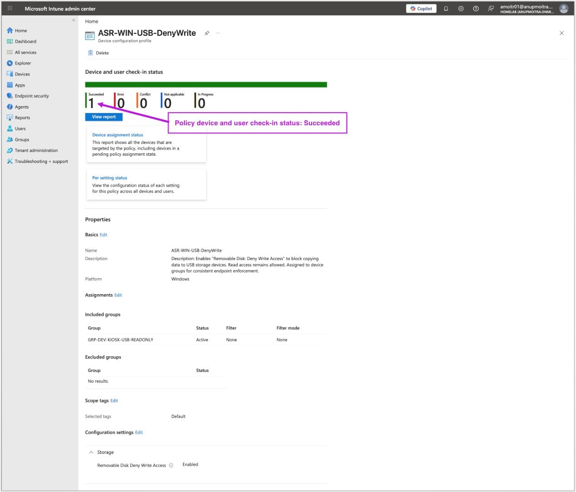Edit the Basics section
This screenshot has height=492, width=576.
pos(104,235)
